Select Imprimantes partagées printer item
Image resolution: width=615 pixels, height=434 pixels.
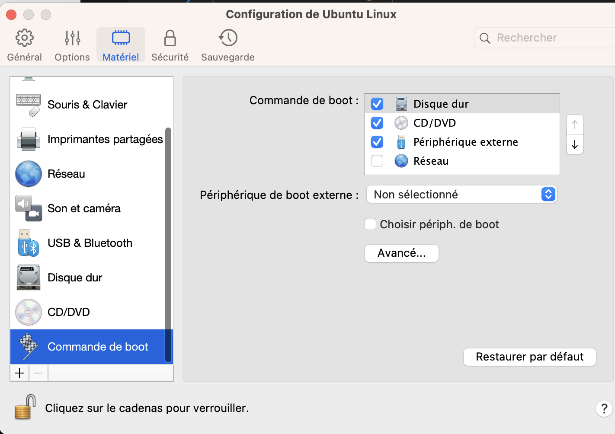(88, 139)
